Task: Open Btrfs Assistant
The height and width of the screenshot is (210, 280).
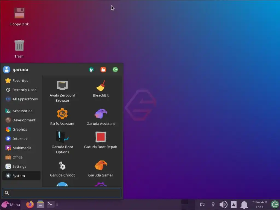Action: click(x=62, y=117)
